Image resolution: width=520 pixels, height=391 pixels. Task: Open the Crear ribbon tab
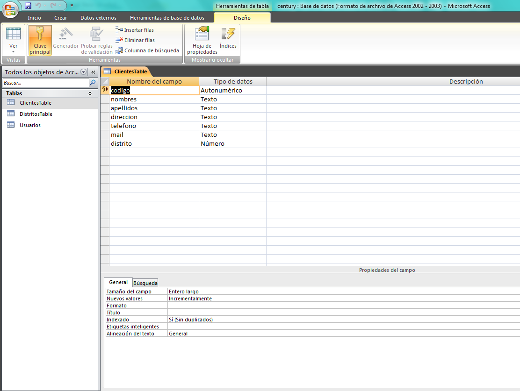(x=61, y=18)
